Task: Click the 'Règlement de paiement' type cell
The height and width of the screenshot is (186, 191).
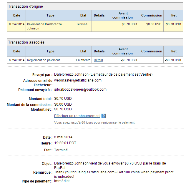Action: tap(50, 60)
